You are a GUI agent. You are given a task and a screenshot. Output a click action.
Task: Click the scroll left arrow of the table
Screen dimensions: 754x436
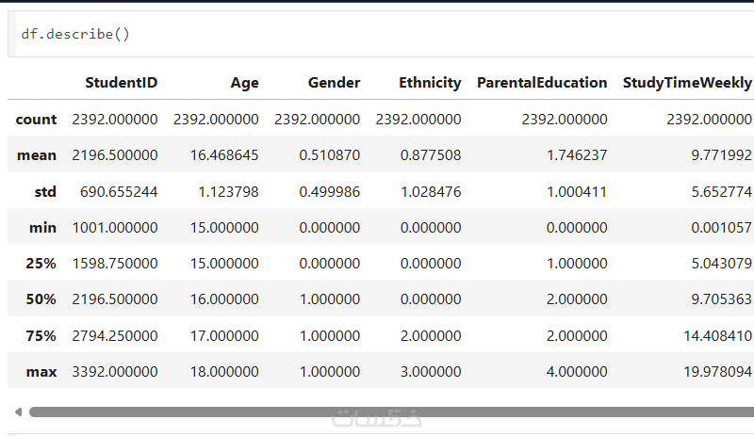[17, 412]
